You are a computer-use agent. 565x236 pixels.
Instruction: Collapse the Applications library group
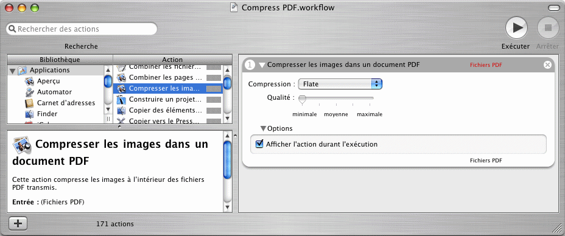(13, 71)
